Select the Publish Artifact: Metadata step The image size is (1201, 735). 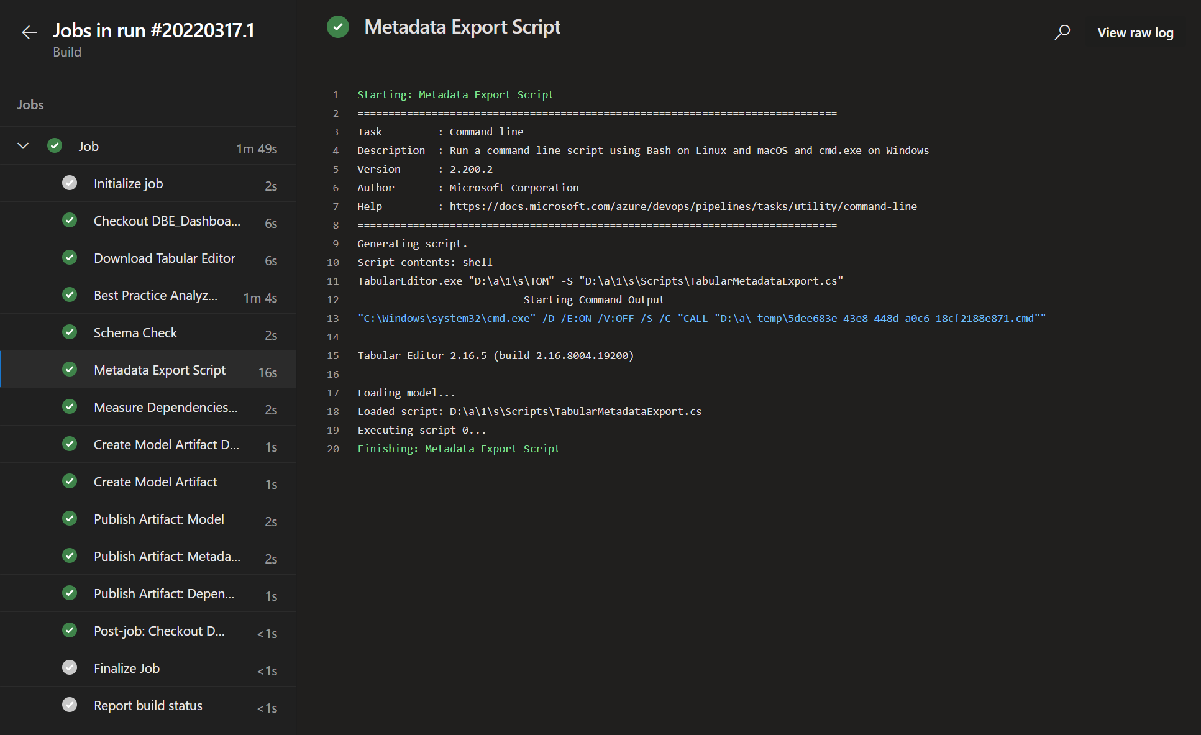[167, 557]
